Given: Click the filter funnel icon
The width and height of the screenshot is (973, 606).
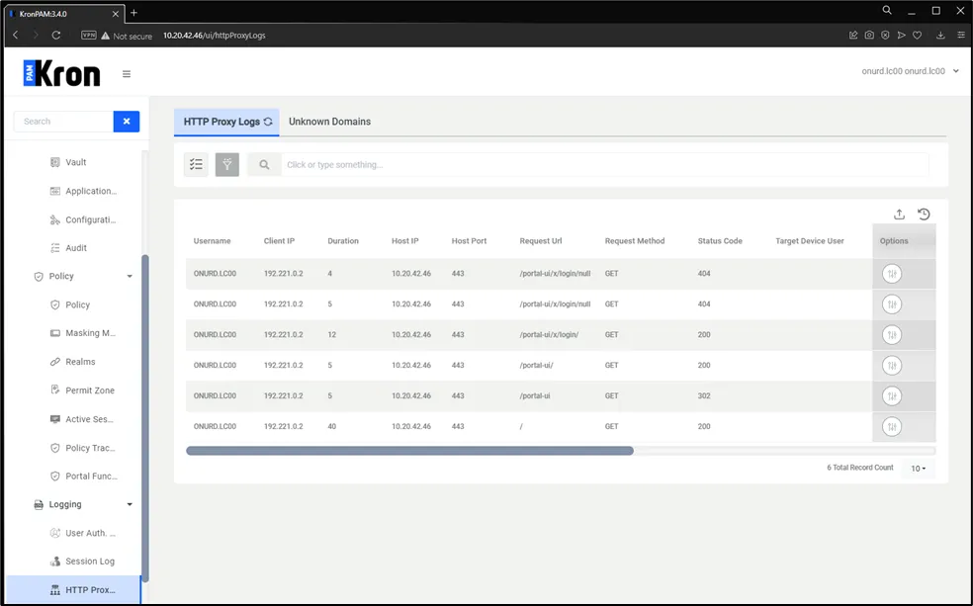Looking at the screenshot, I should (227, 164).
